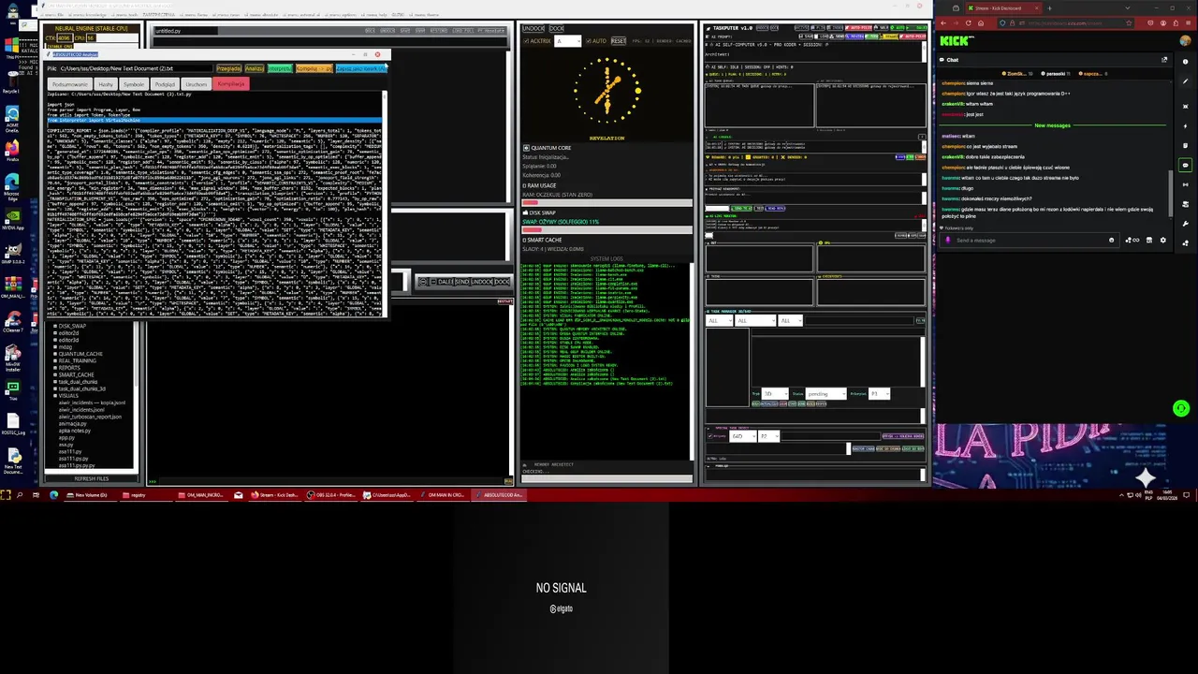Expand the REAL_TRAINING folder
1198x674 pixels.
pyautogui.click(x=55, y=360)
